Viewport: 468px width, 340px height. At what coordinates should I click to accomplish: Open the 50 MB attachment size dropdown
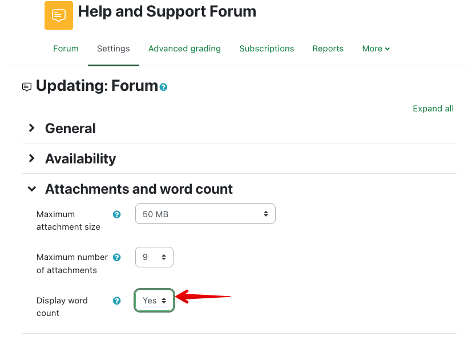pyautogui.click(x=205, y=214)
